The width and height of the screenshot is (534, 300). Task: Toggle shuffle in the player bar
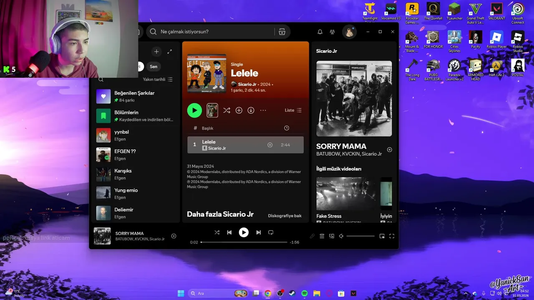(217, 232)
